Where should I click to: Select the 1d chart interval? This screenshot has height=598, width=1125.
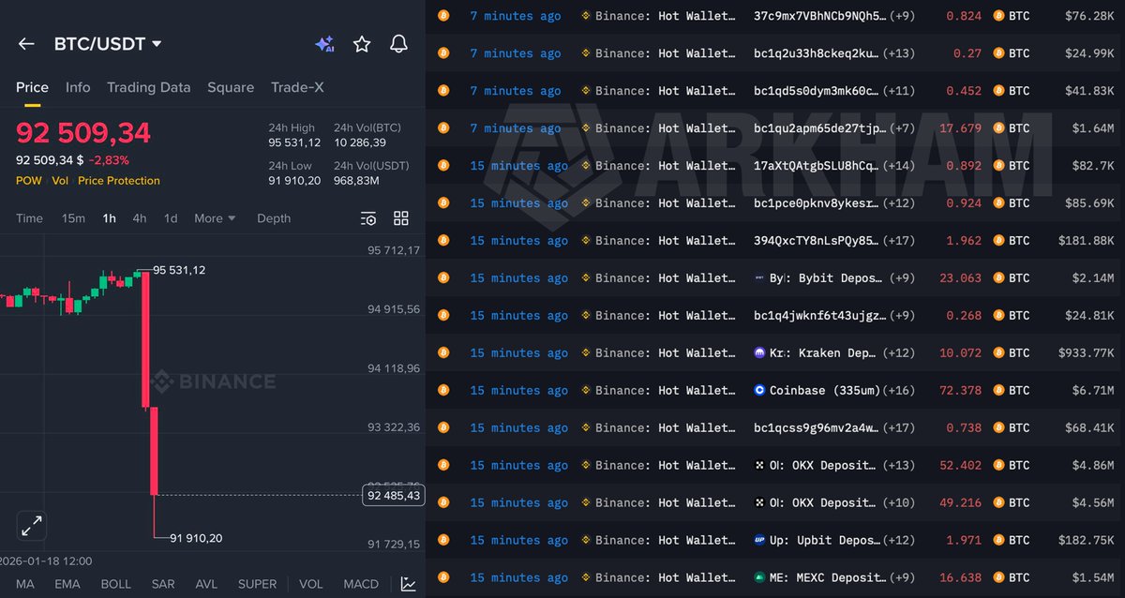click(x=171, y=218)
